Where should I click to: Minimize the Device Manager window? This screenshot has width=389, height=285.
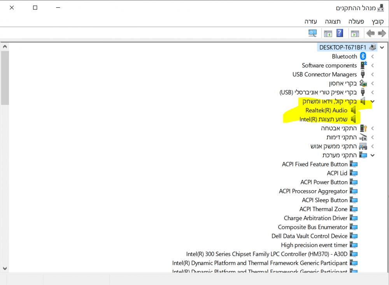tap(58, 8)
